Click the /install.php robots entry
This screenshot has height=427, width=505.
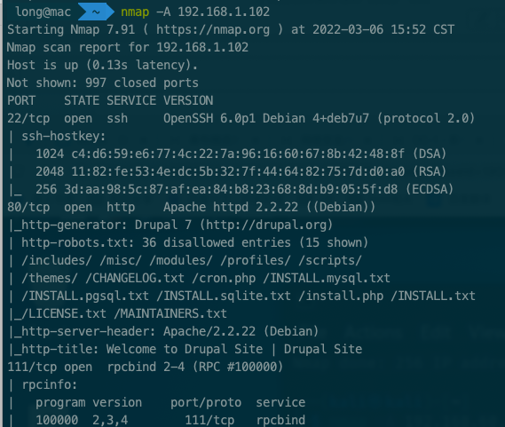click(x=341, y=296)
